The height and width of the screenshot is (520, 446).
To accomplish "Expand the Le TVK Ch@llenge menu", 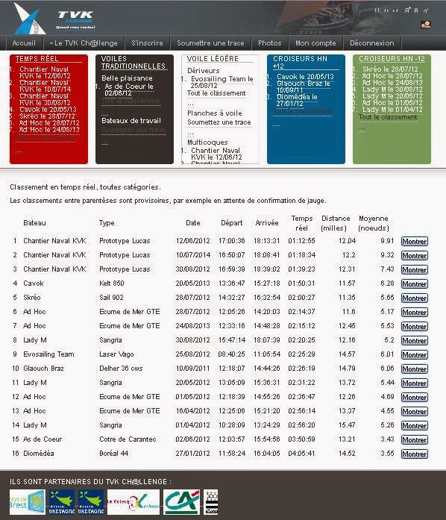I will tap(84, 43).
